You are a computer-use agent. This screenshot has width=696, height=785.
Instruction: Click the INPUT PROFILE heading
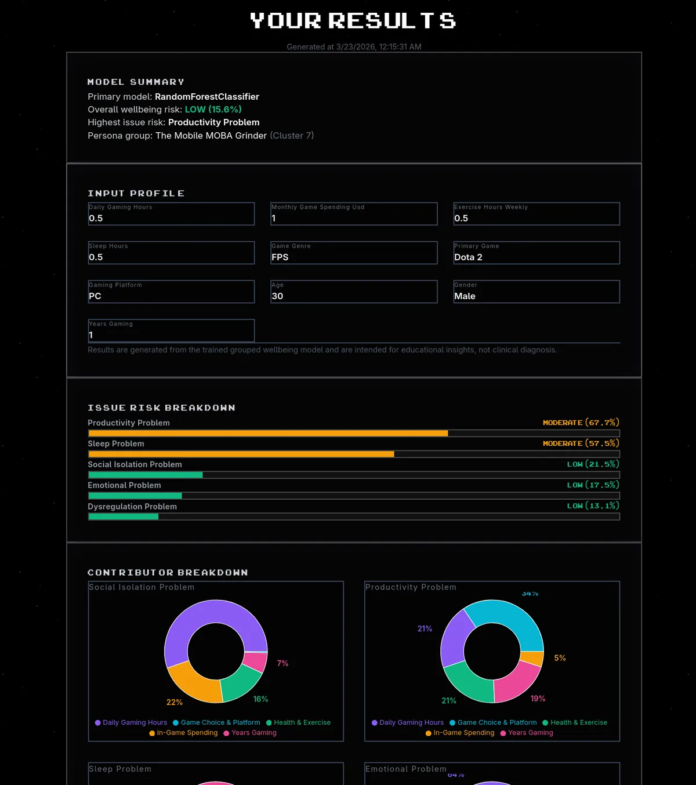(136, 194)
